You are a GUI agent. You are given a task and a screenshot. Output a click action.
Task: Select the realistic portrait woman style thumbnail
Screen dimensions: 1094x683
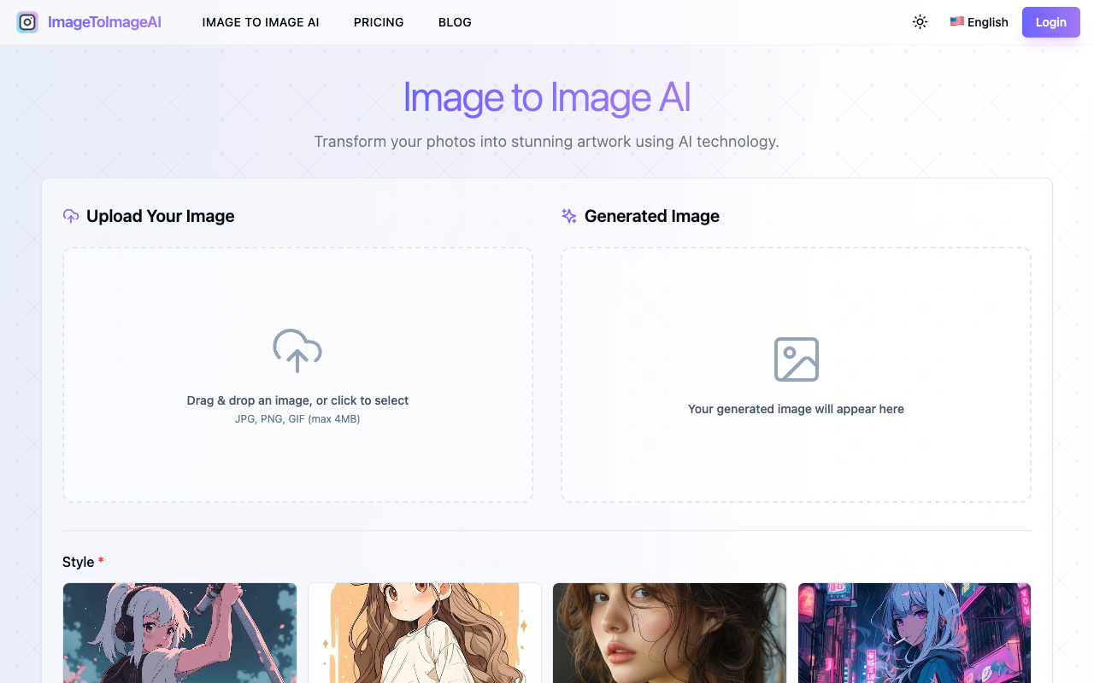tap(669, 633)
